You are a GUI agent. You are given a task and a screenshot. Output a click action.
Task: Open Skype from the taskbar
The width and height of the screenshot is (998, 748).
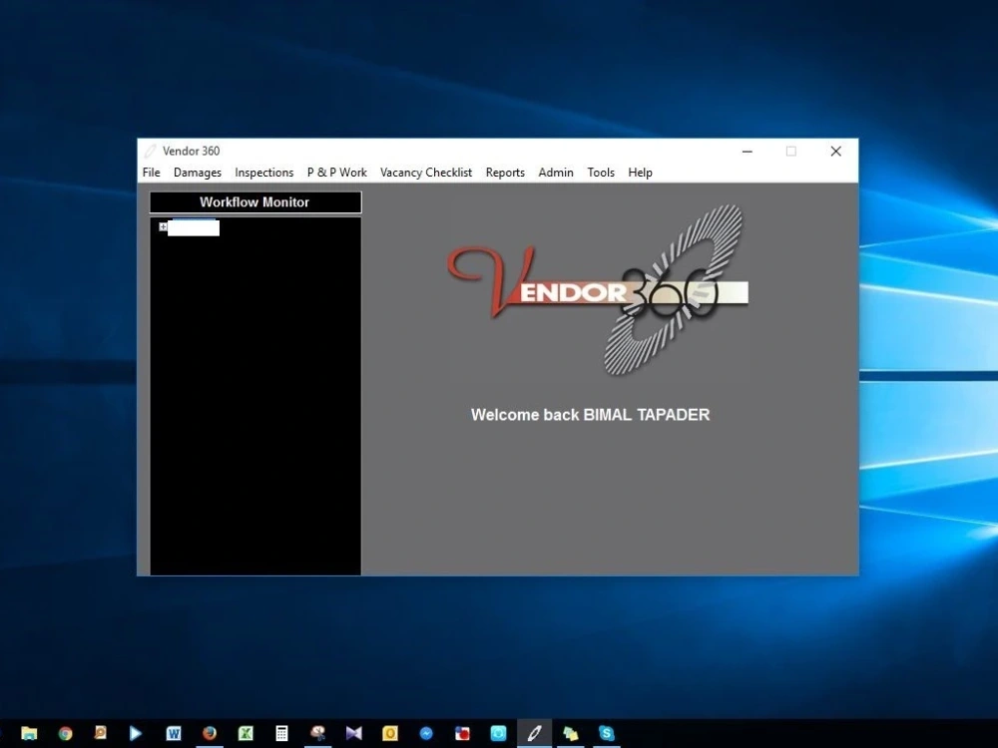(607, 733)
